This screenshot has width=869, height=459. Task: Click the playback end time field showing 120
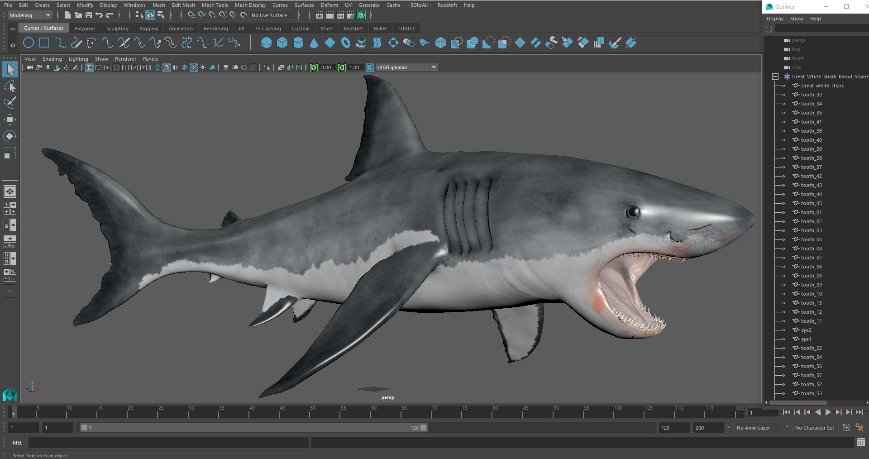(x=674, y=428)
